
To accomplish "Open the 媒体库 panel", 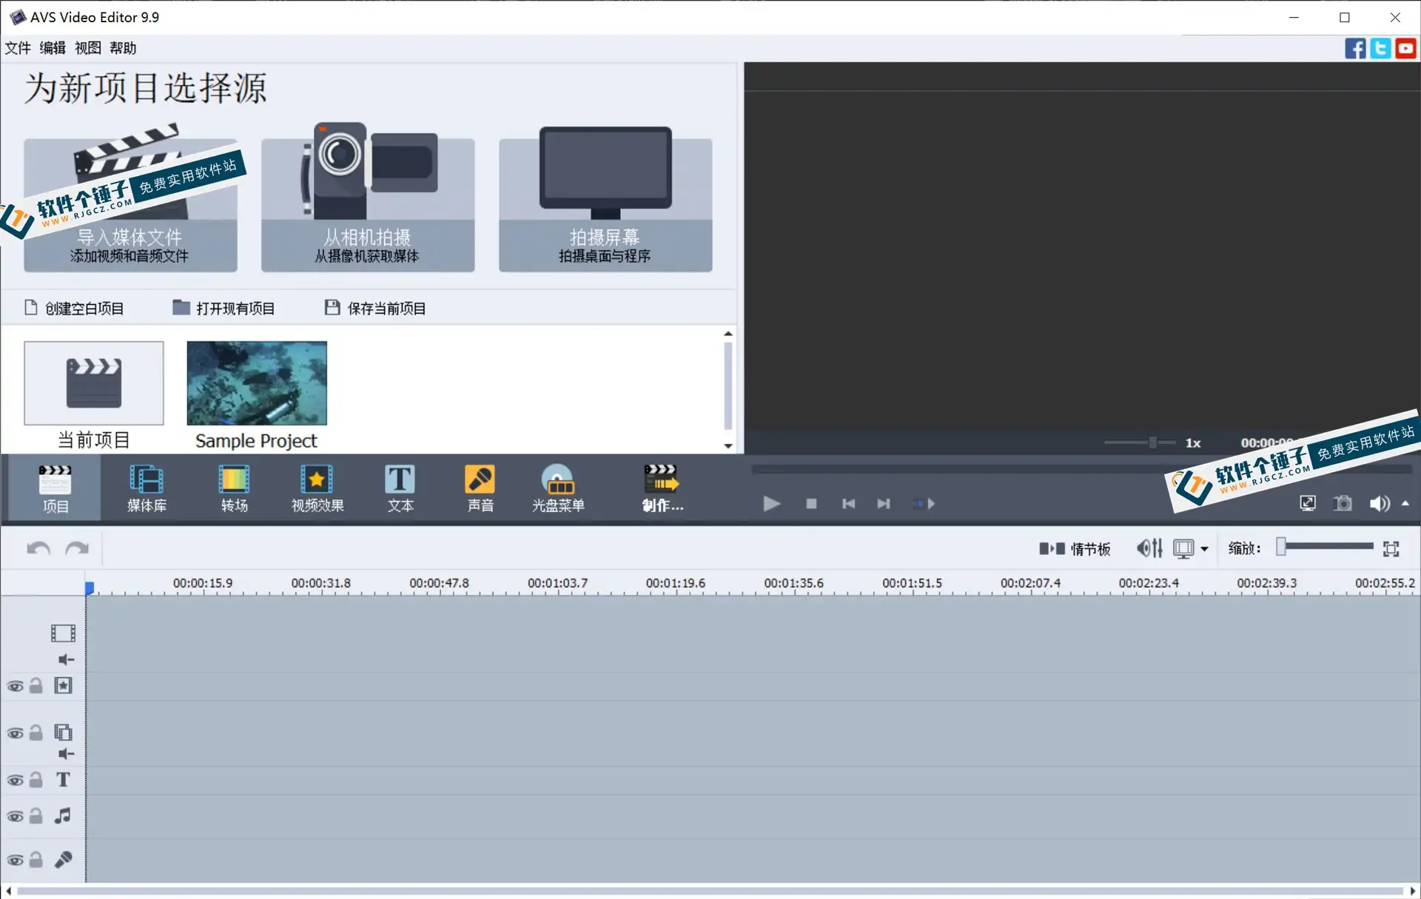I will (147, 488).
